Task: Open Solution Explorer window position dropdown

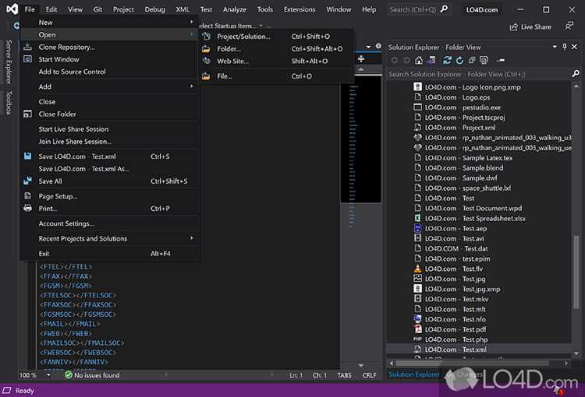Action: pos(555,47)
